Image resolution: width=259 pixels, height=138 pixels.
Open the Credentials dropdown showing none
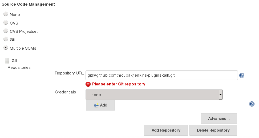[x=152, y=94]
